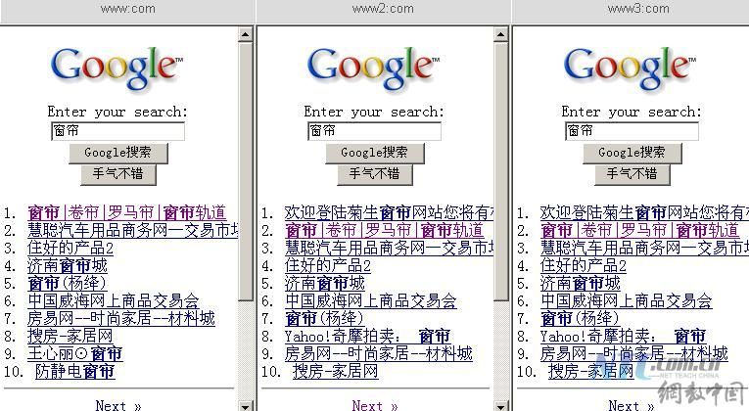Focus the search box in www2.com pane
Viewport: 749px width, 411px height.
[x=374, y=131]
